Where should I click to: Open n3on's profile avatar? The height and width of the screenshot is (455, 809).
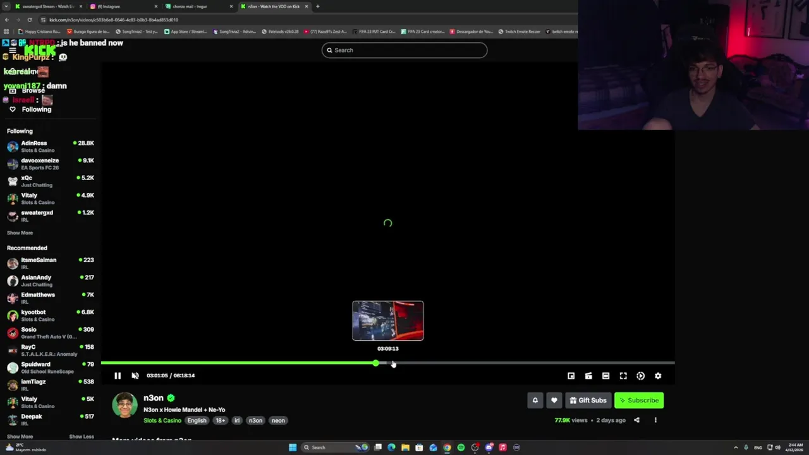(x=125, y=405)
